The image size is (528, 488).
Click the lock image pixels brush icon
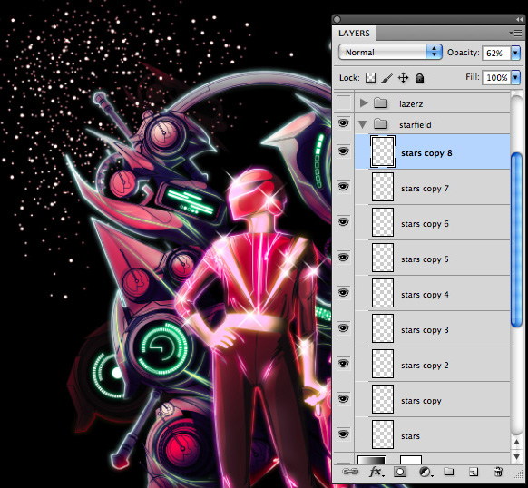point(387,78)
